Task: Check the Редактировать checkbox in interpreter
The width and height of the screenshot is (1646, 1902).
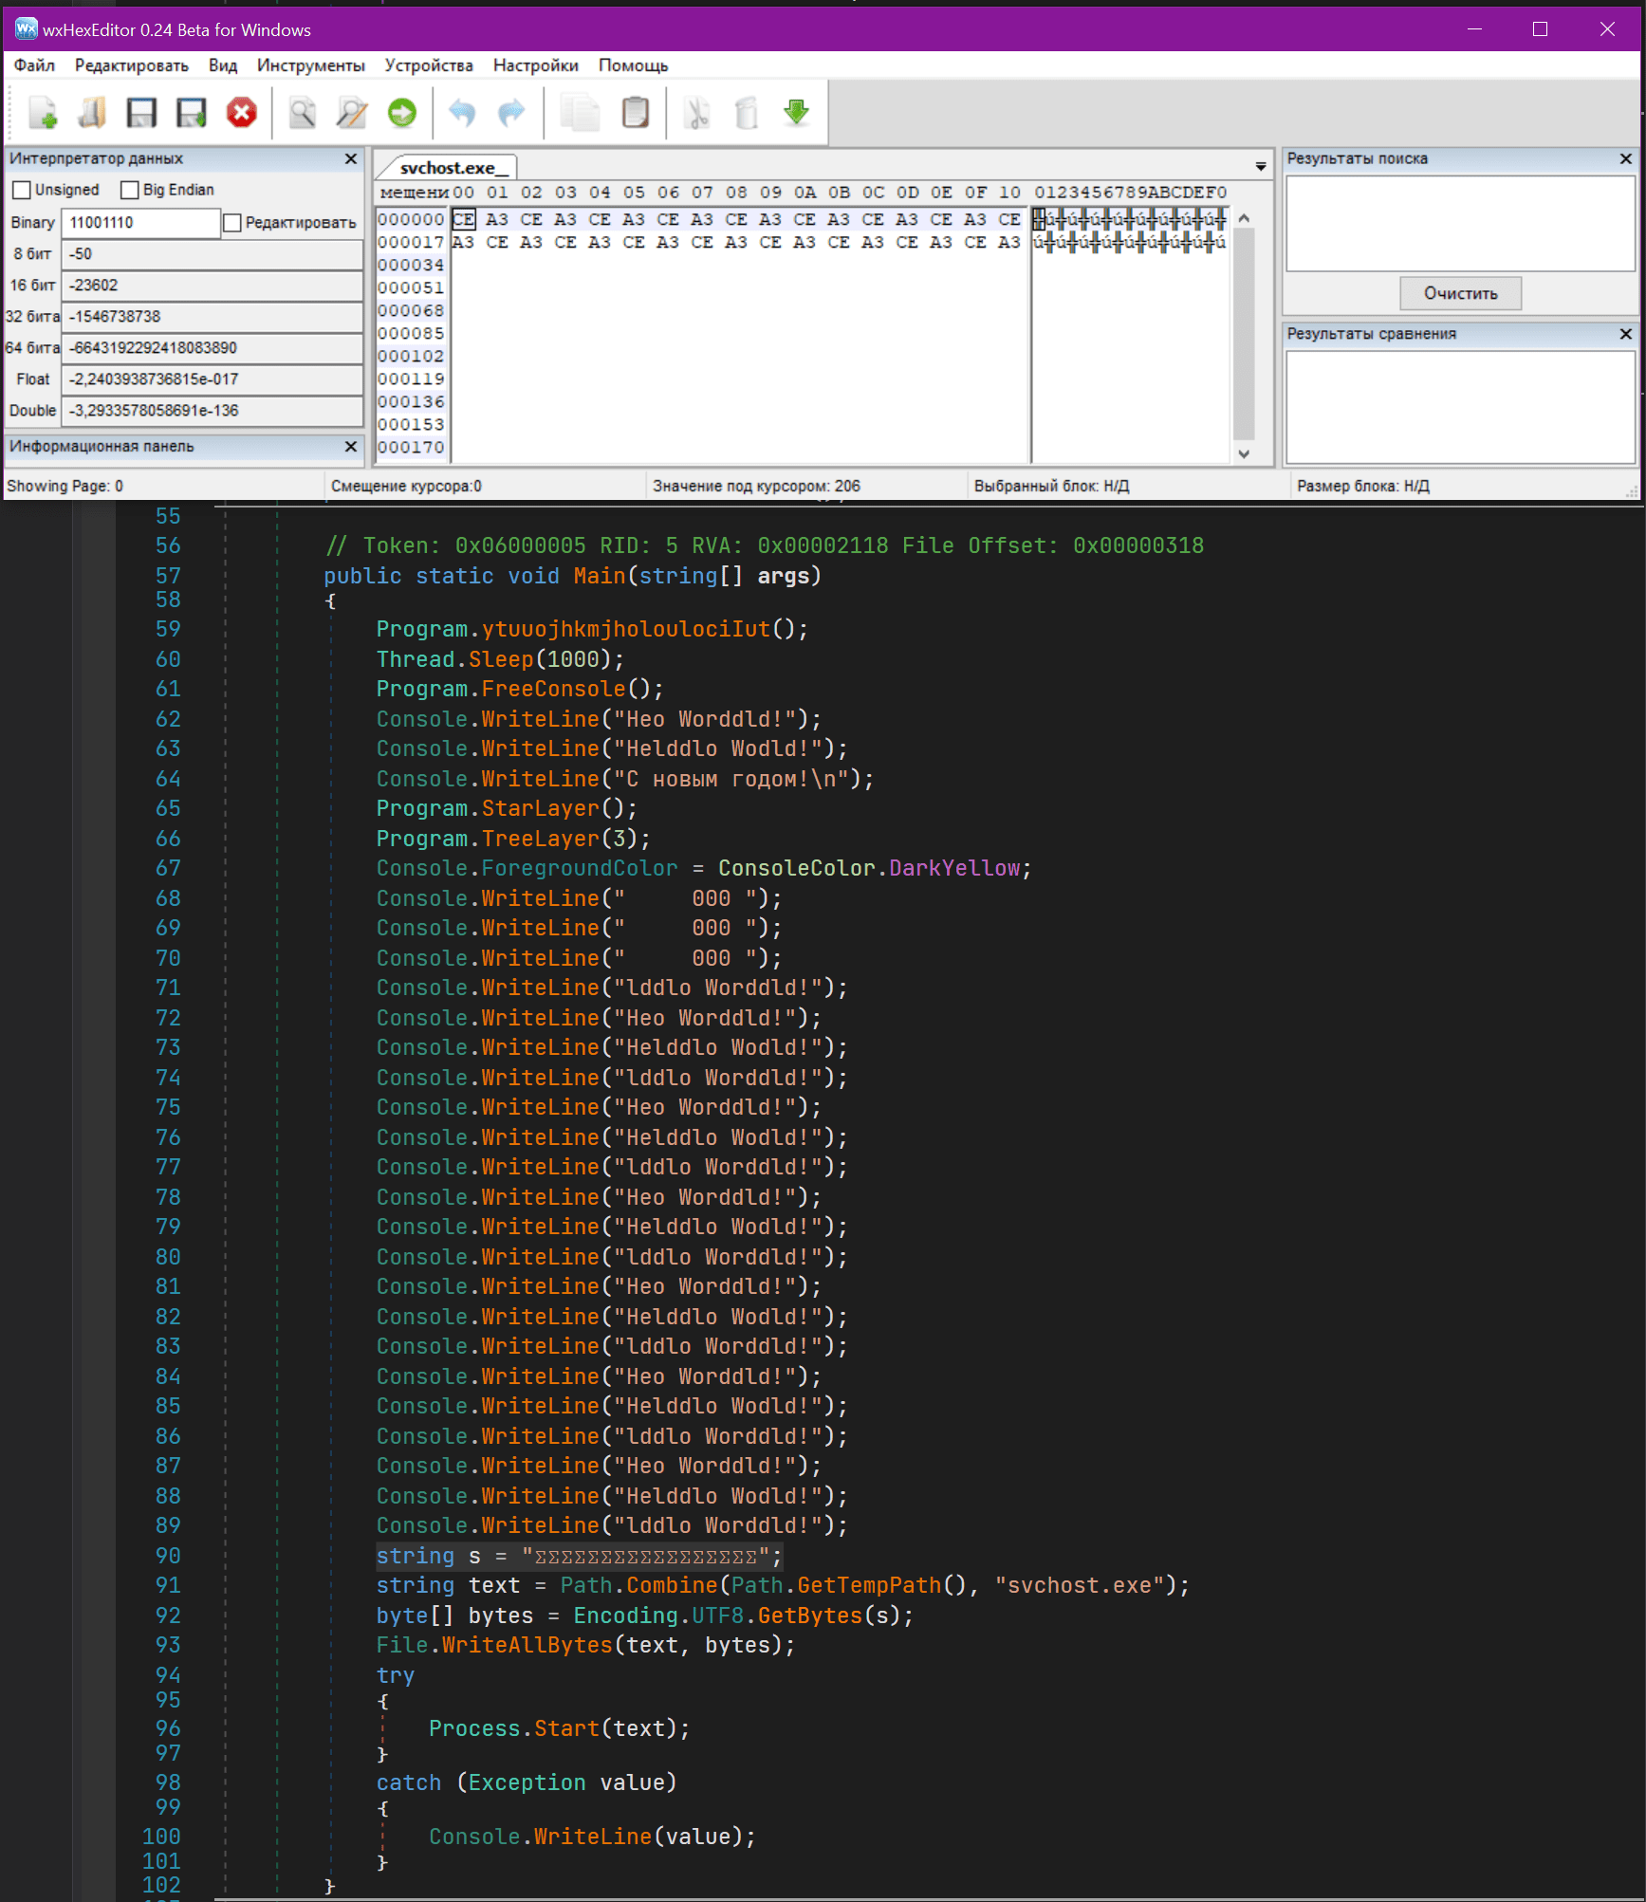Action: click(x=232, y=223)
